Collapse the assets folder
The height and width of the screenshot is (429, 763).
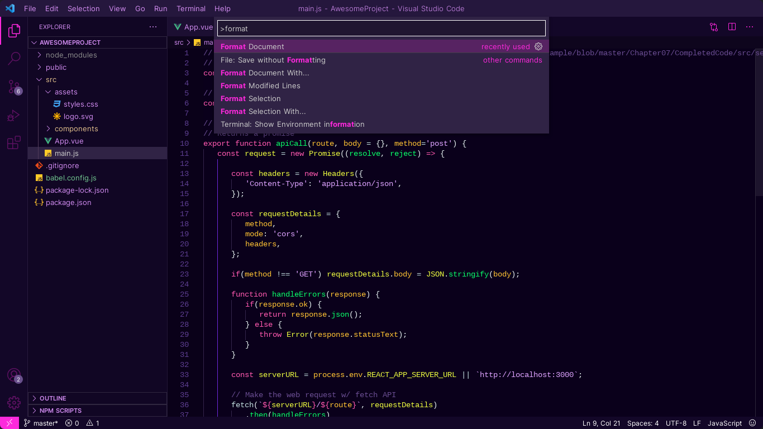click(97, 92)
